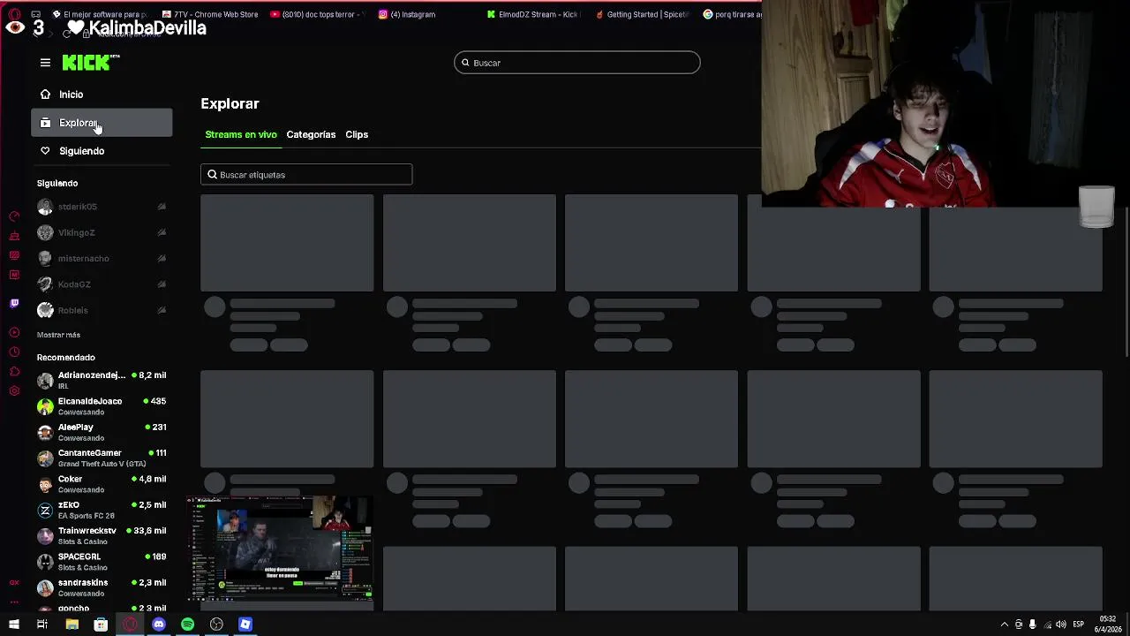Select Explorar in the sidebar
The width and height of the screenshot is (1130, 636).
102,123
